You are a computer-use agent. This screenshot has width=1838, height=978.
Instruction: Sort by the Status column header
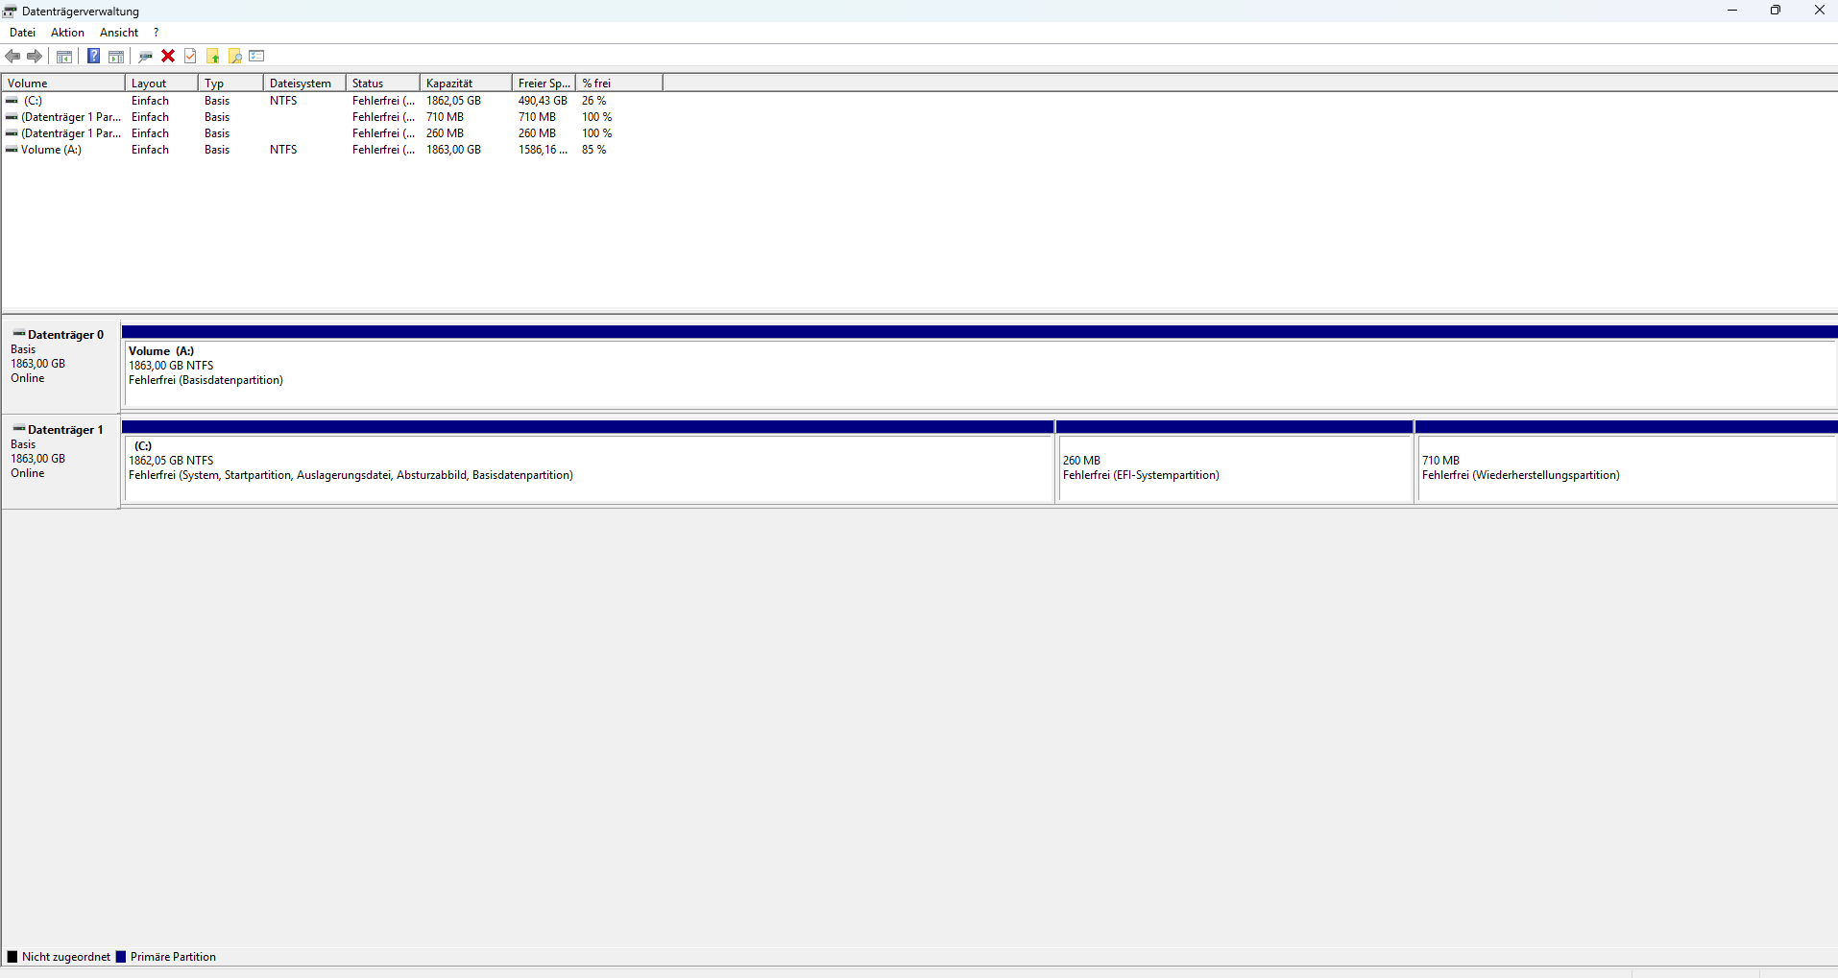click(383, 83)
